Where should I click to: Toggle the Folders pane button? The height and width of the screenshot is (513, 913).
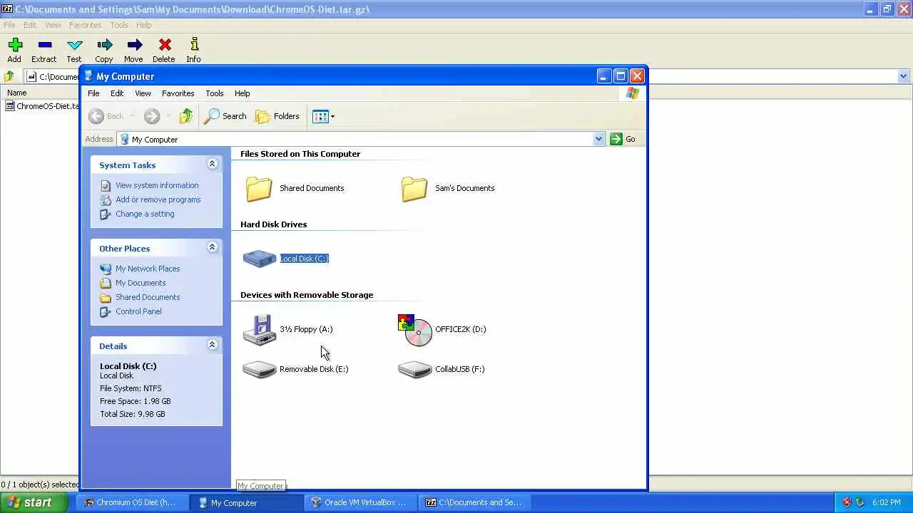point(277,116)
